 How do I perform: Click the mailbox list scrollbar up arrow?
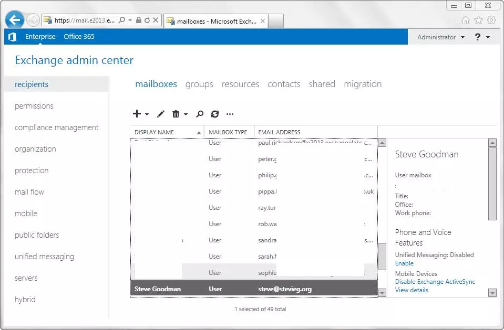(382, 143)
